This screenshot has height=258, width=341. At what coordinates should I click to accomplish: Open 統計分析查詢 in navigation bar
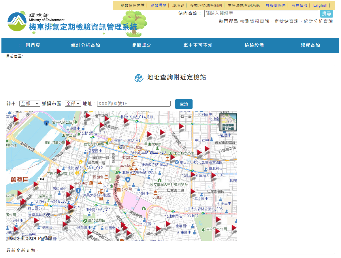coord(86,46)
